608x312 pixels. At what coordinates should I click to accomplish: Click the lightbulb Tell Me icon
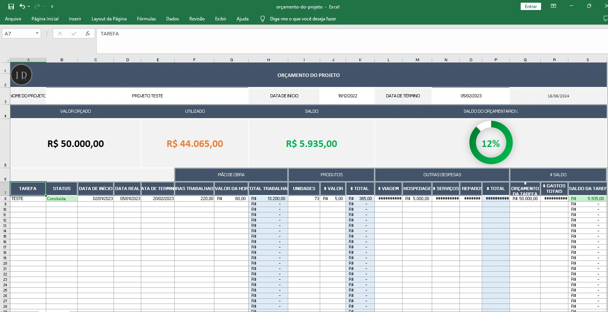coord(262,19)
